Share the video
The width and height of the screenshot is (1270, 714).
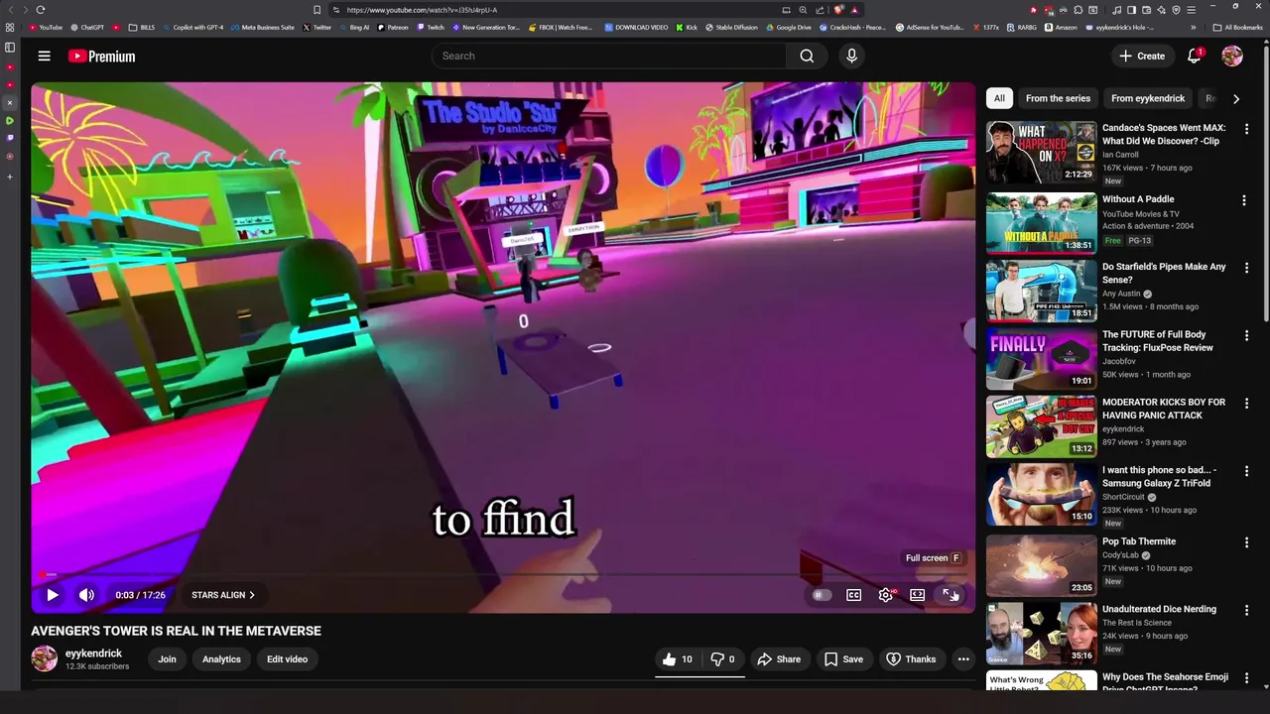[779, 659]
